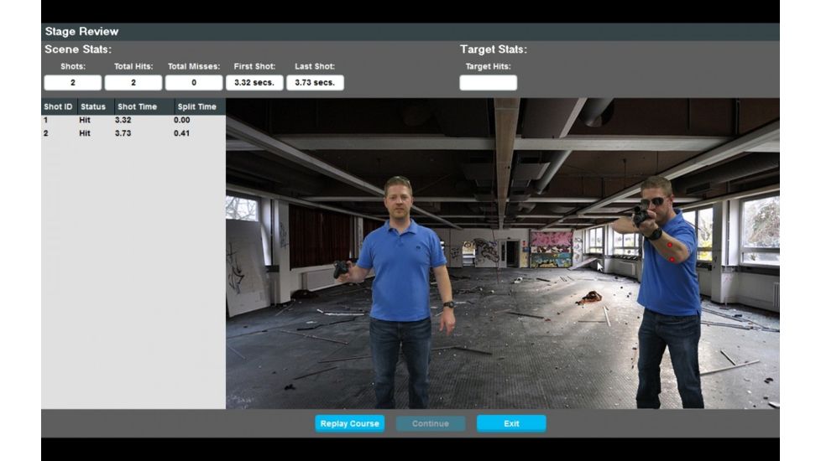The image size is (821, 461).
Task: Select shot row 1 with time 3.32
Action: click(133, 120)
